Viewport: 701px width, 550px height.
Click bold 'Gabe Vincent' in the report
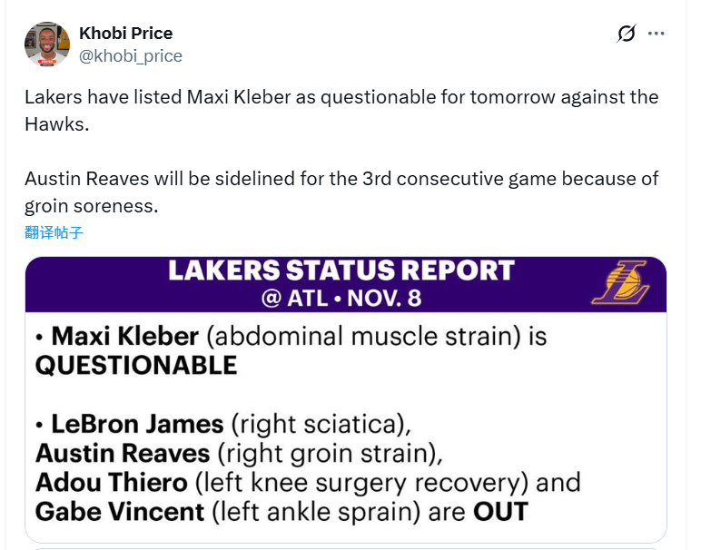pos(120,511)
